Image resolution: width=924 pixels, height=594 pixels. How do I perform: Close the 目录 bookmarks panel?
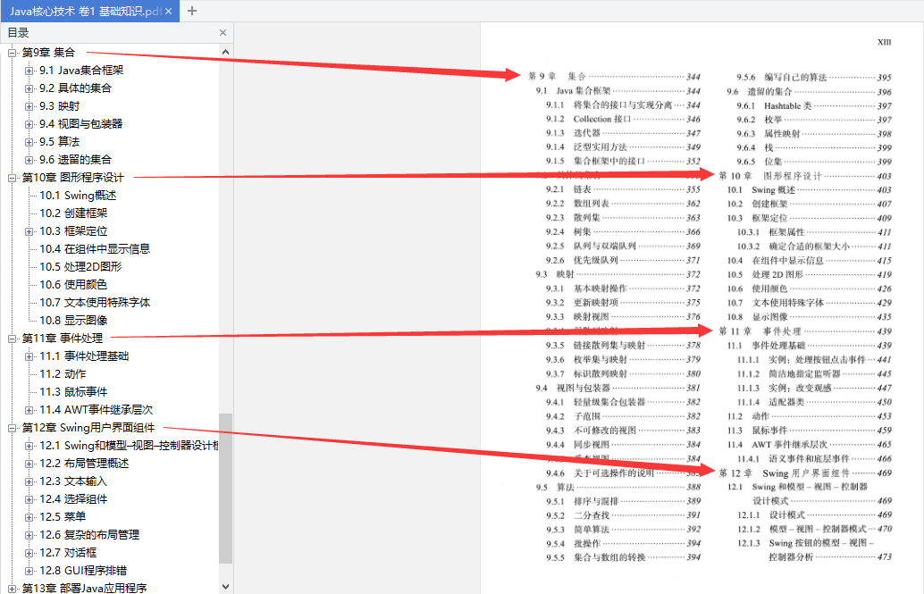pos(223,33)
